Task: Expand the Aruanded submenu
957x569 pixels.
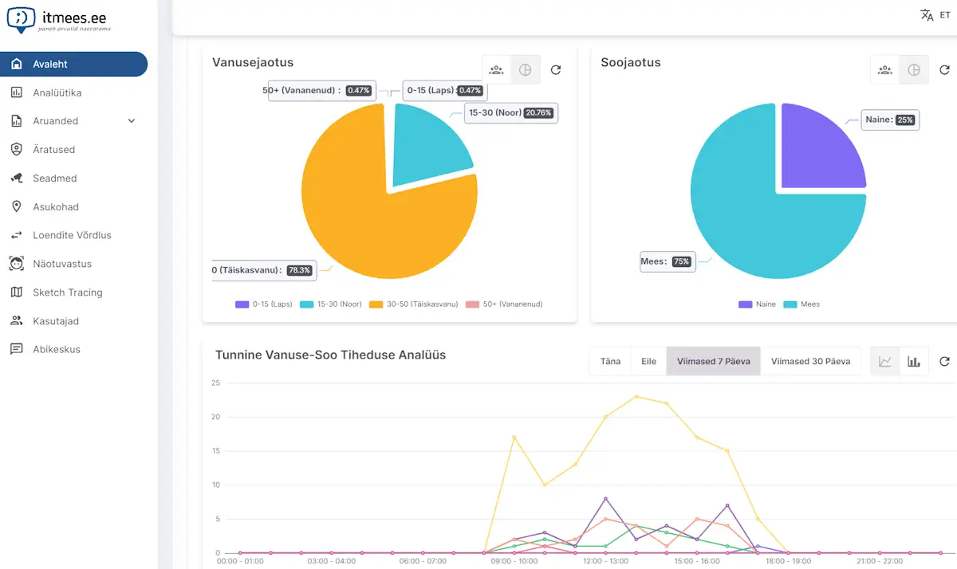Action: 132,121
